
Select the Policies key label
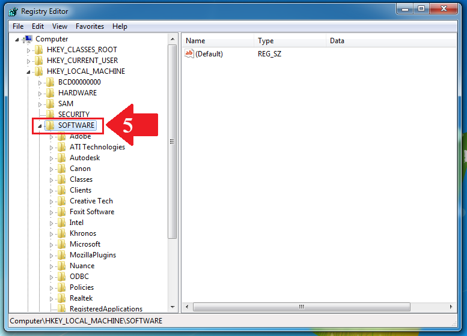(82, 287)
